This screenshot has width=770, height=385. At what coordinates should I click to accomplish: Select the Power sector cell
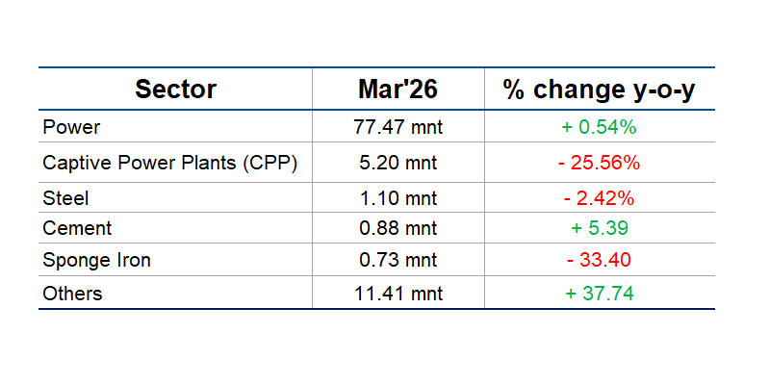pyautogui.click(x=72, y=126)
